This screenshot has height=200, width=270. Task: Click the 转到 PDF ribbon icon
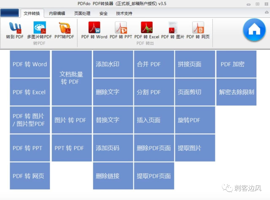[15, 30]
